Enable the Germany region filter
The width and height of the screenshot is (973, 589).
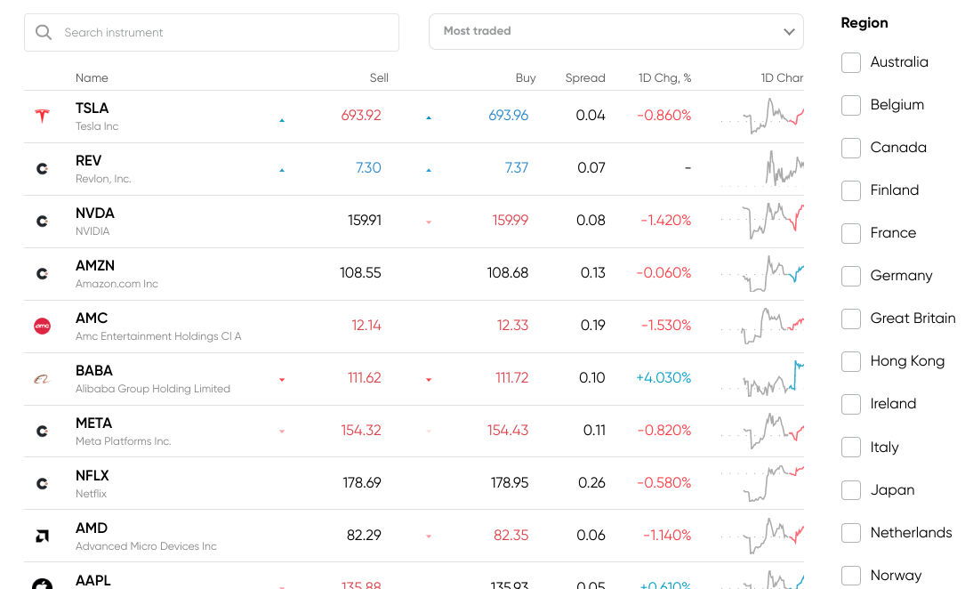pyautogui.click(x=851, y=276)
